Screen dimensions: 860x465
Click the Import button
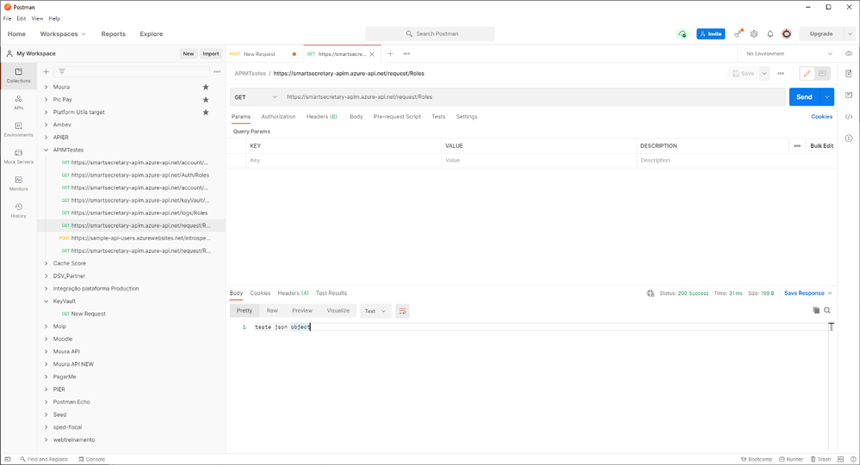[211, 53]
